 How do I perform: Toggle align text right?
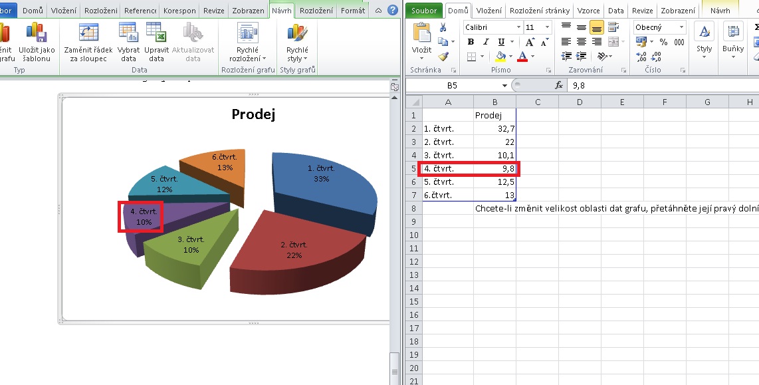(x=597, y=42)
